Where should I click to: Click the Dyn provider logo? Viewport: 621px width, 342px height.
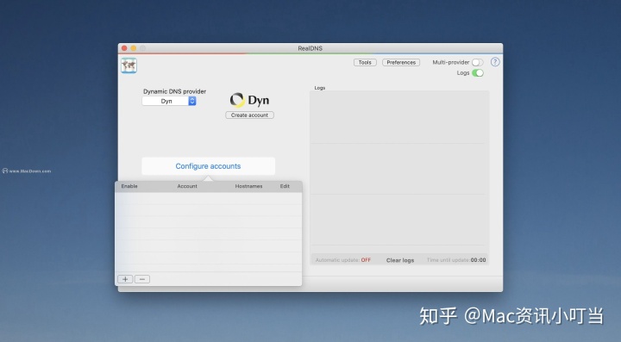click(x=249, y=100)
